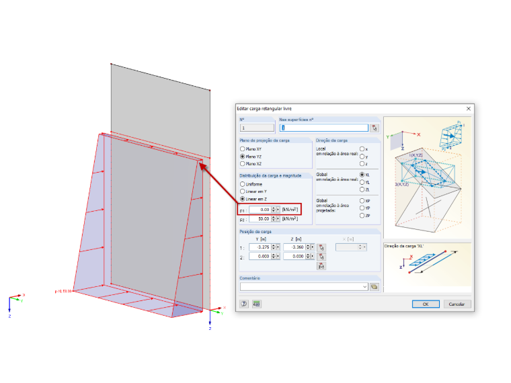
Task: Select the Plano XY radio button
Action: tap(243, 149)
